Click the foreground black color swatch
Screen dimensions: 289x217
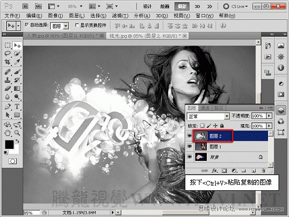[9, 144]
